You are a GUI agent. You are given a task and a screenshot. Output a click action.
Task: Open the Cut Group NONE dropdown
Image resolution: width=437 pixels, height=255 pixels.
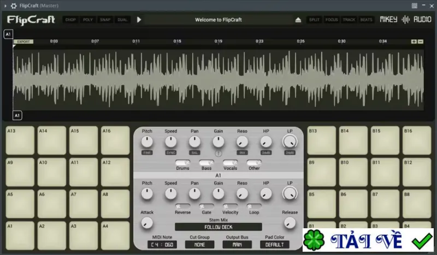[x=199, y=245]
